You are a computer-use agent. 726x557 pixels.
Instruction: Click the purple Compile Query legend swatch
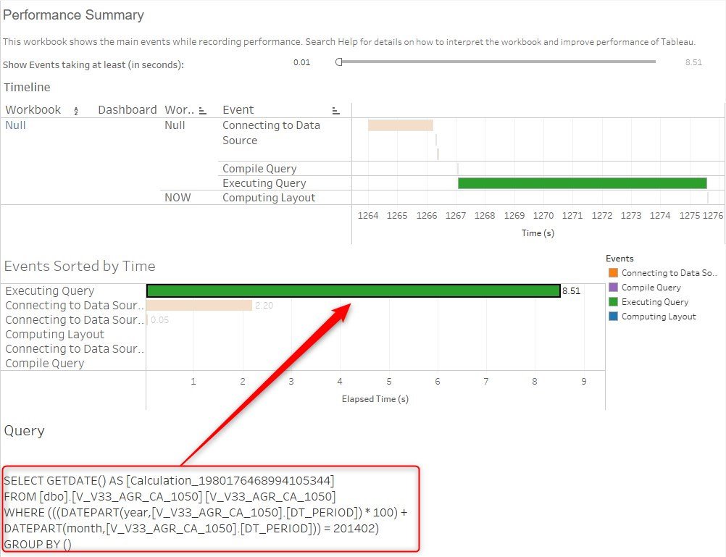coord(613,287)
